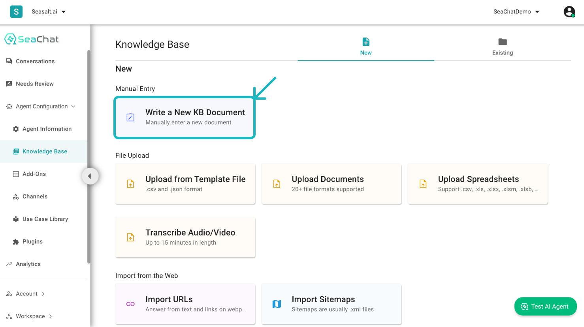Click upload icon on Transcribe Audio/Video card
The image size is (584, 327).
[x=130, y=237]
